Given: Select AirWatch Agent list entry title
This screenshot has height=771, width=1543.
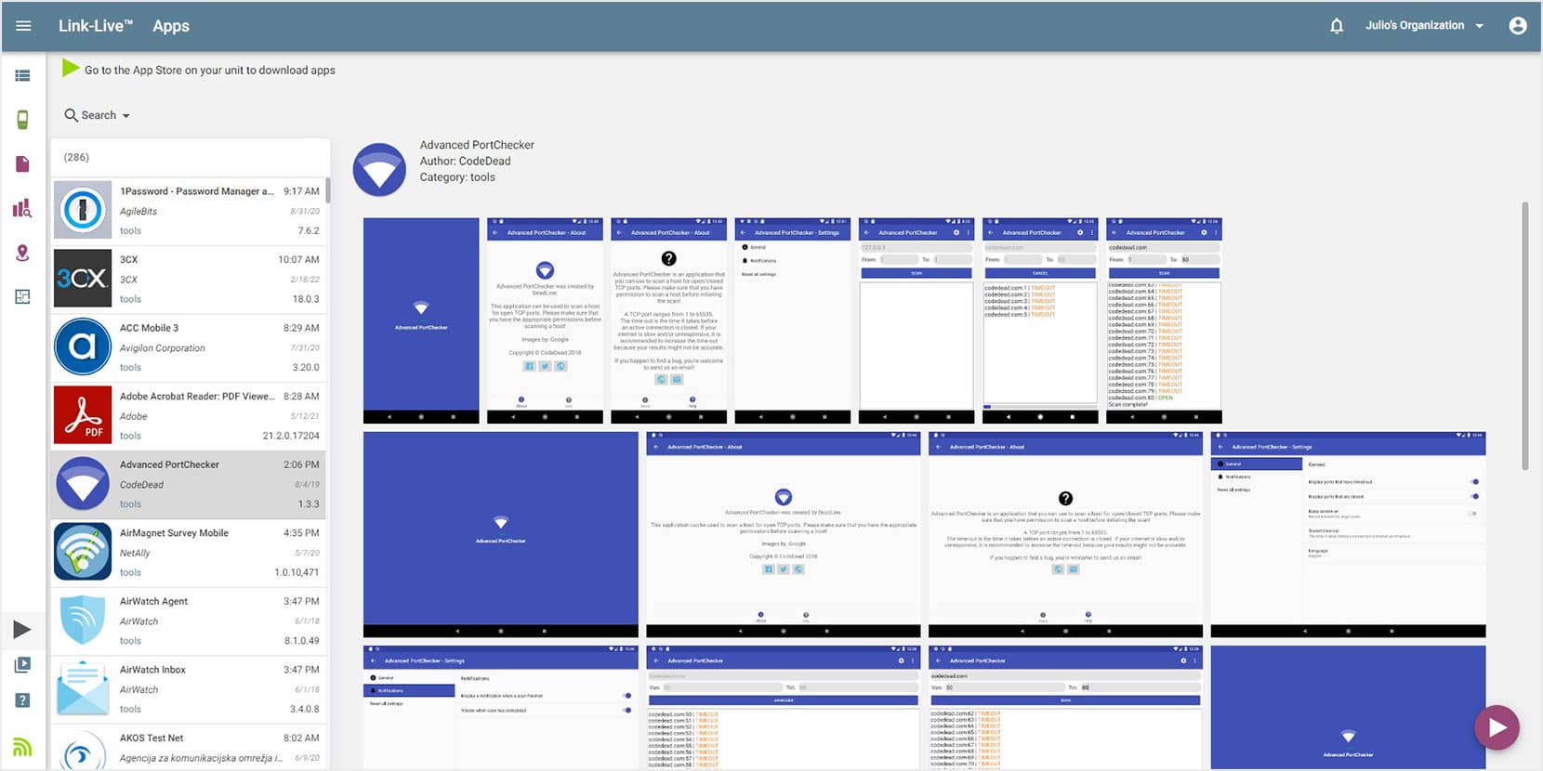Looking at the screenshot, I should click(x=153, y=601).
